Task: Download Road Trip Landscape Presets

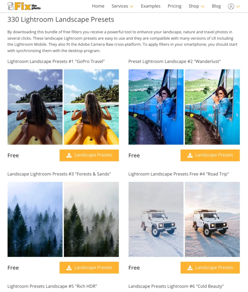Action: click(x=210, y=267)
